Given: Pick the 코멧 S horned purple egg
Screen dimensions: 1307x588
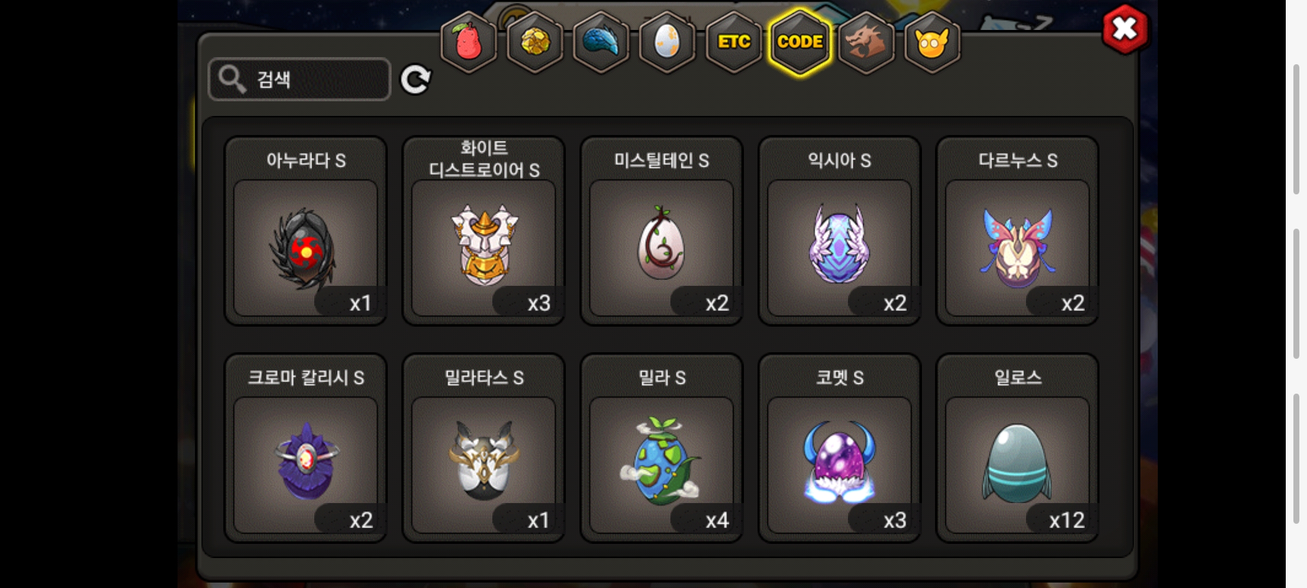Looking at the screenshot, I should coord(839,448).
